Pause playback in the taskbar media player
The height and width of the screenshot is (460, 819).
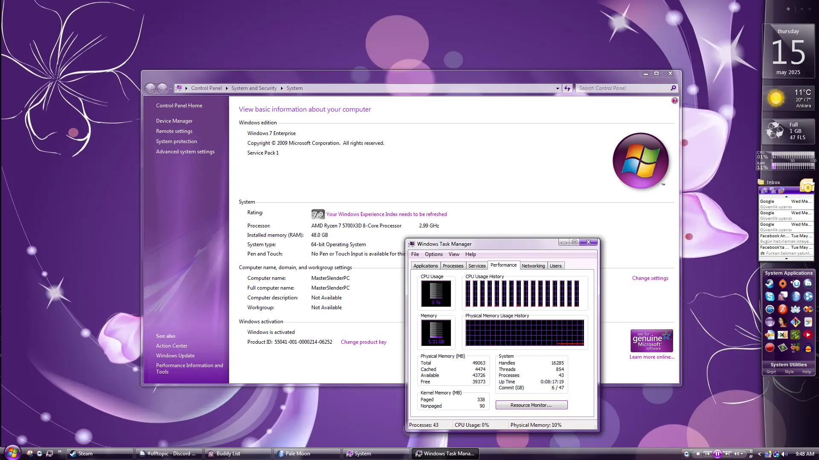click(x=717, y=454)
